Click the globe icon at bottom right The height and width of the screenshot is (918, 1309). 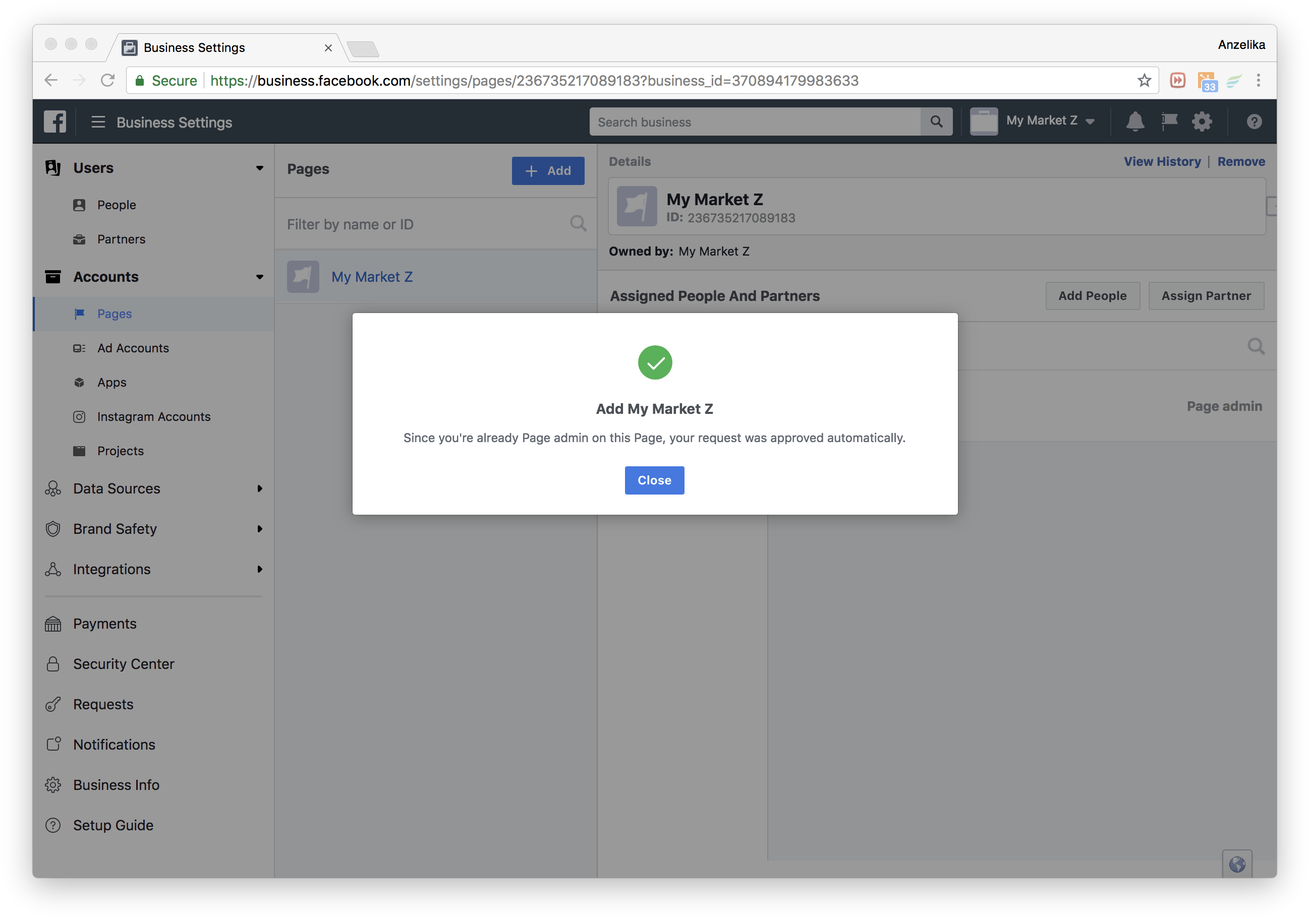(1237, 865)
